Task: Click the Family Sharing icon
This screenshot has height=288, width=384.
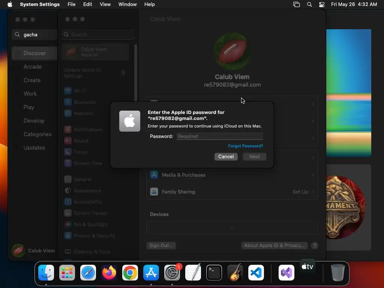Action: pos(154,192)
